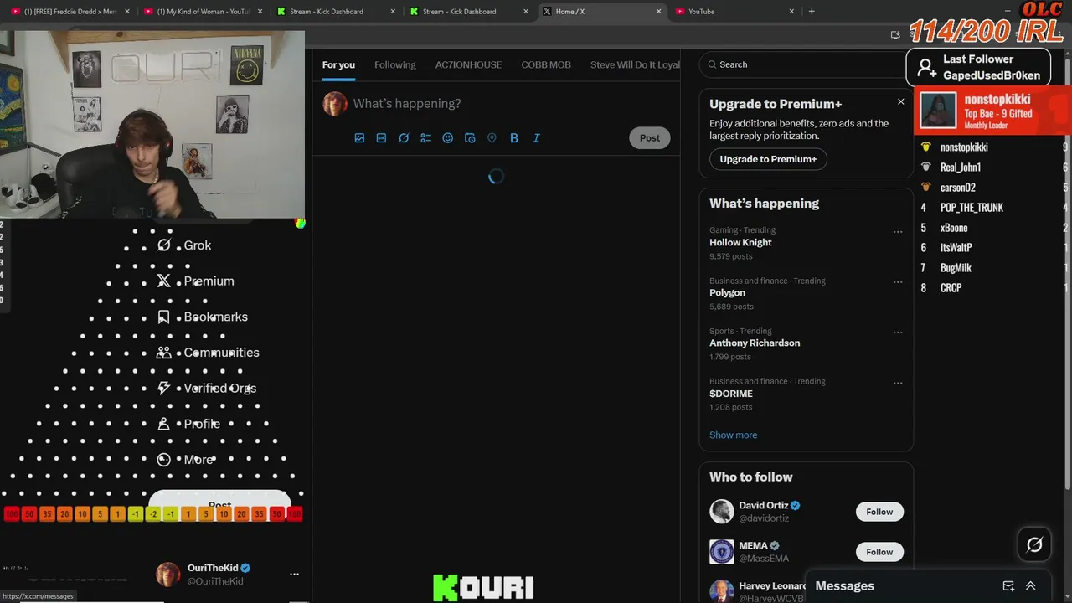
Task: Open the Anthony Richardson trending topic
Action: coord(755,343)
